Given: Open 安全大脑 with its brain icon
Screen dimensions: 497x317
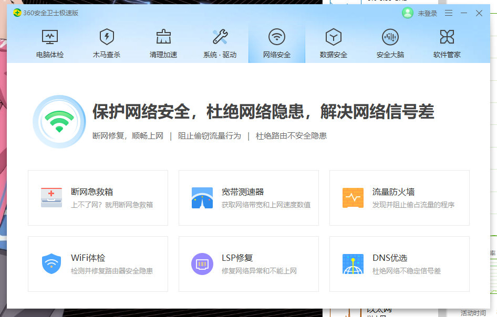Looking at the screenshot, I should click(x=390, y=37).
